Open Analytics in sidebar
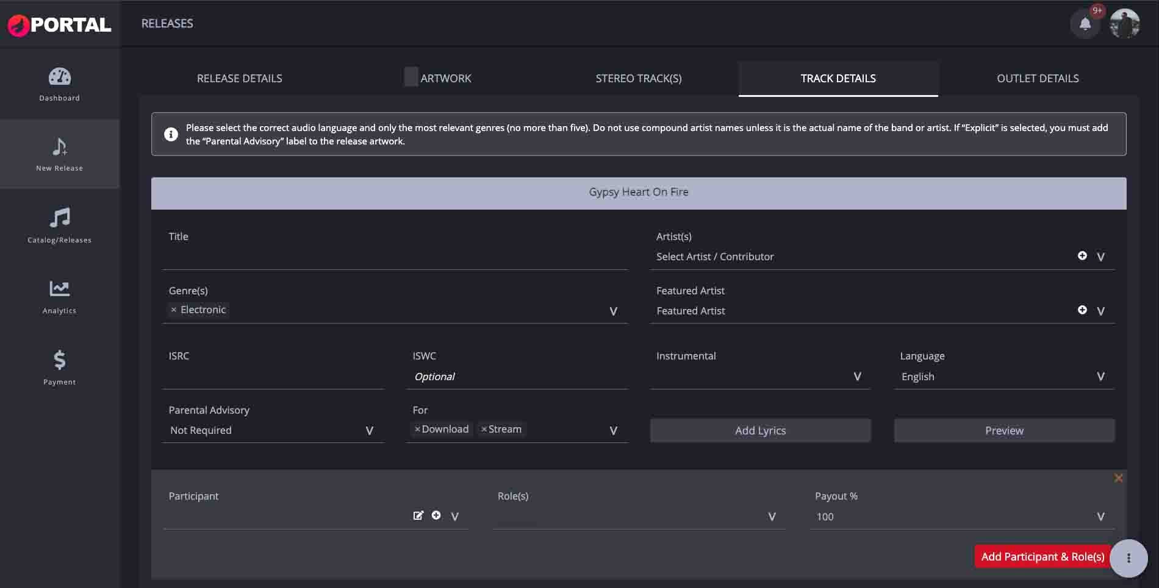The height and width of the screenshot is (588, 1159). coord(59,297)
